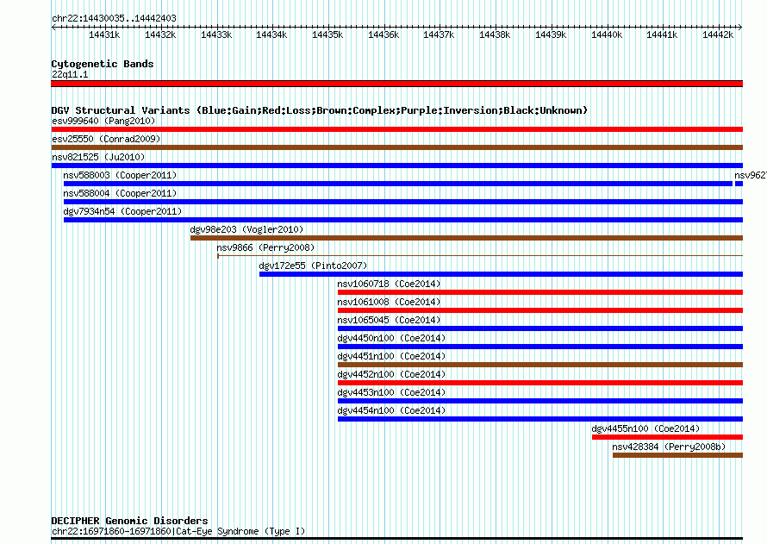The image size is (767, 544).
Task: Click the blue nsv588003 gain bar
Action: (397, 184)
